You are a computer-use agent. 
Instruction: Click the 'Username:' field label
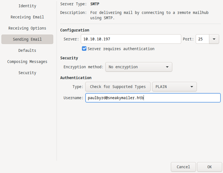73,98
